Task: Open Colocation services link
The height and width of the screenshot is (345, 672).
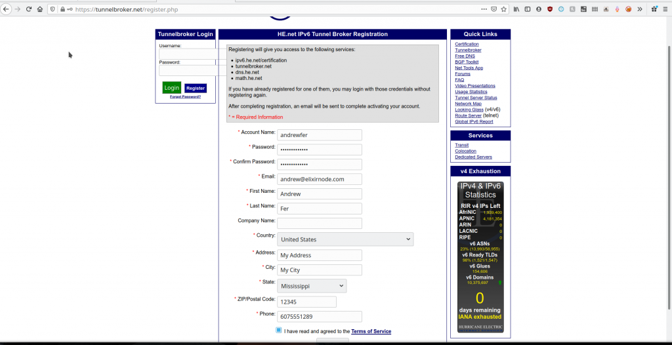Action: click(x=465, y=152)
